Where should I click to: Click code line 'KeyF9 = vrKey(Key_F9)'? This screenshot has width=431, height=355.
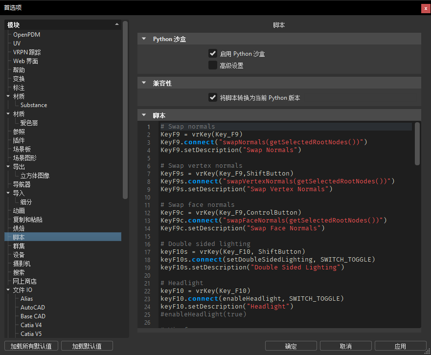pyautogui.click(x=202, y=134)
